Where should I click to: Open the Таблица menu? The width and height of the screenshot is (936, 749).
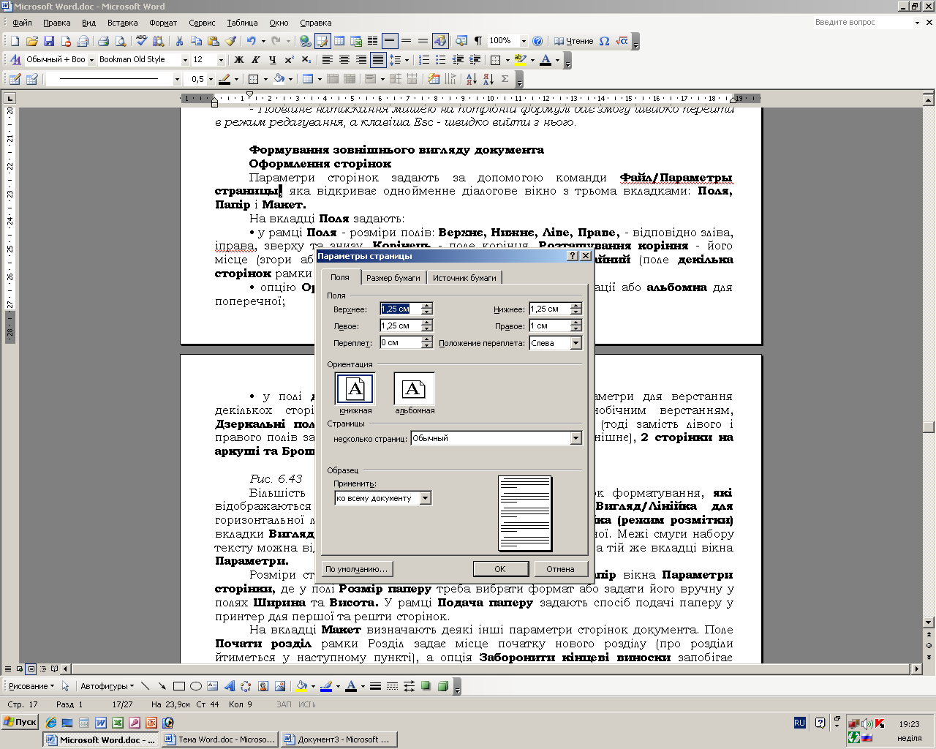[x=242, y=23]
